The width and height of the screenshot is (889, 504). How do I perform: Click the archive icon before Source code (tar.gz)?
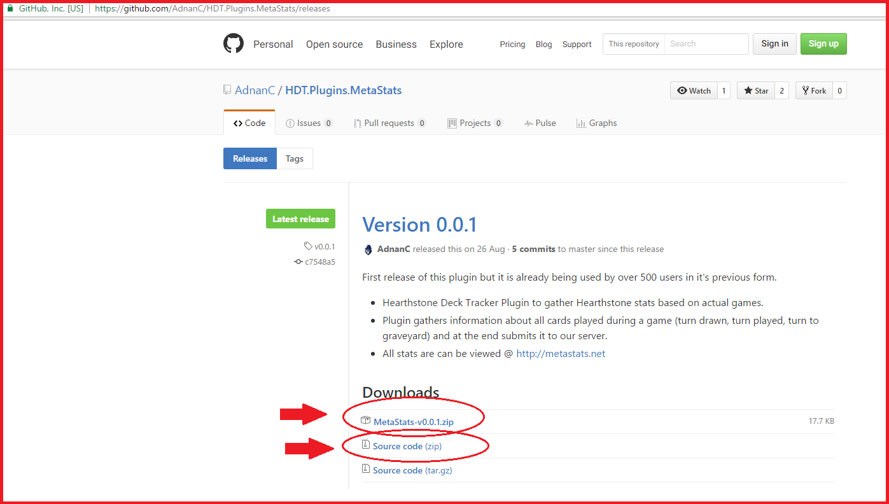366,469
